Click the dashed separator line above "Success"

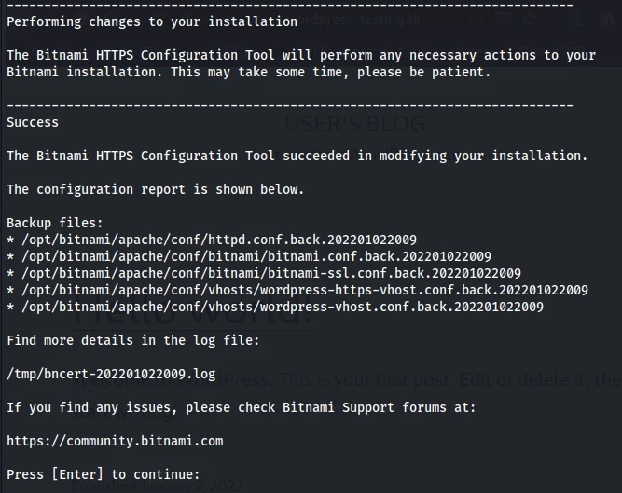289,105
